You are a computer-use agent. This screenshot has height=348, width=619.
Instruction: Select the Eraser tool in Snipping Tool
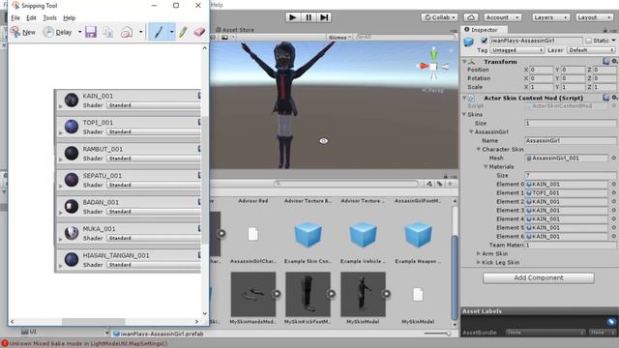pyautogui.click(x=199, y=32)
